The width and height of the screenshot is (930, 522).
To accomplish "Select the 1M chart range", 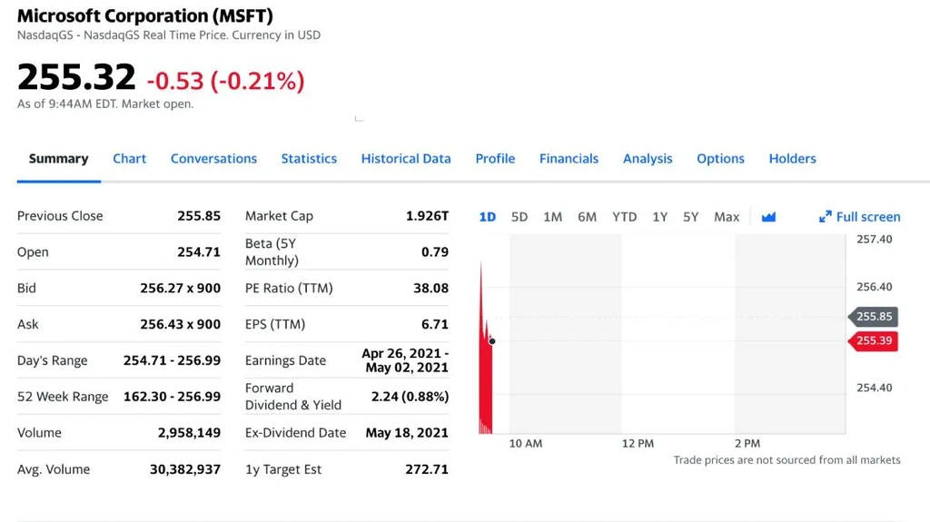I will point(552,217).
